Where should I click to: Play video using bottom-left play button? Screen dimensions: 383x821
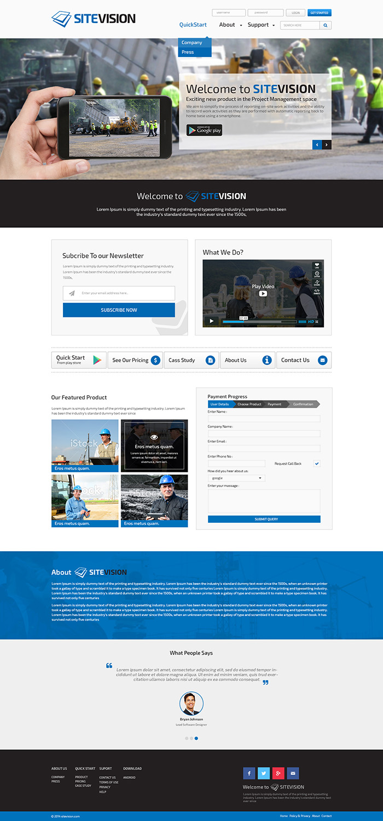pyautogui.click(x=212, y=321)
